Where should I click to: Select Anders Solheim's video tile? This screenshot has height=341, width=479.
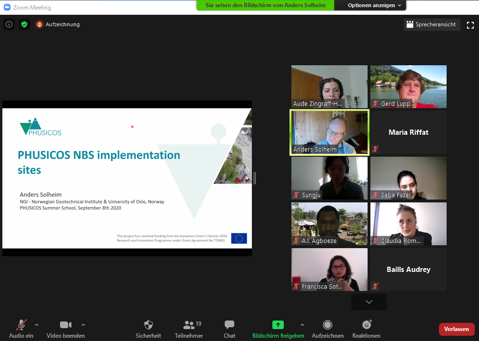[x=329, y=132]
